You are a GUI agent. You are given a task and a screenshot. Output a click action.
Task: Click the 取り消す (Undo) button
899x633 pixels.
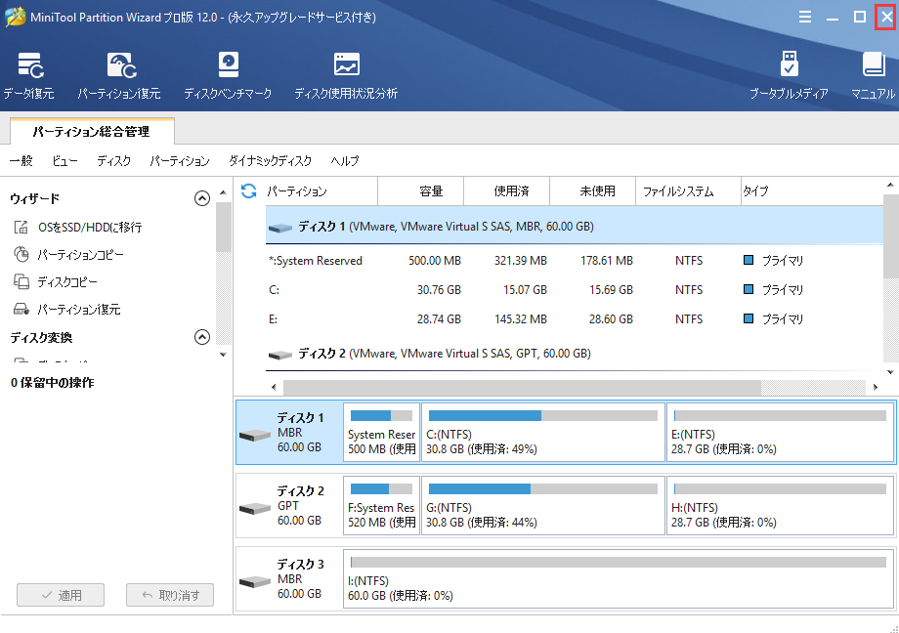[169, 595]
